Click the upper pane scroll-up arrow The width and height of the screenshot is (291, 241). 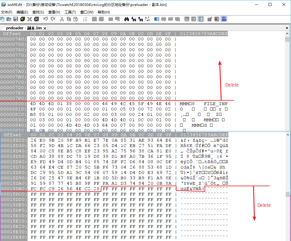click(287, 34)
